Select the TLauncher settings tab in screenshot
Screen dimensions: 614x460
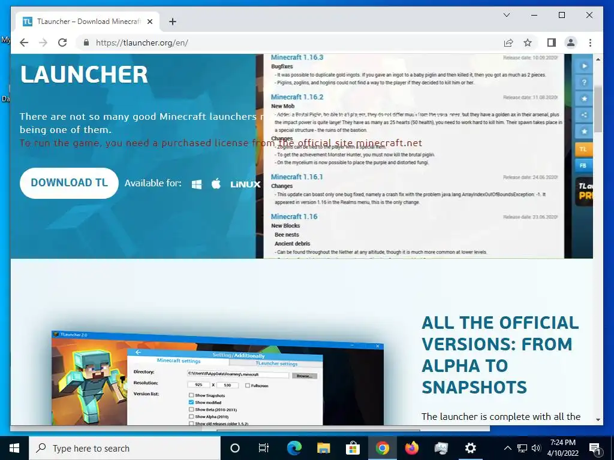point(276,364)
